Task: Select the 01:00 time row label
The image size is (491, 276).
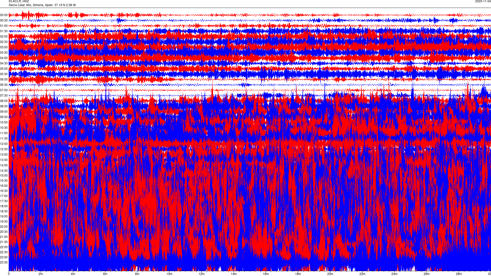Action: [4, 26]
